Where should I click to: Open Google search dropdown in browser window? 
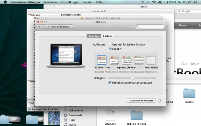[179, 11]
